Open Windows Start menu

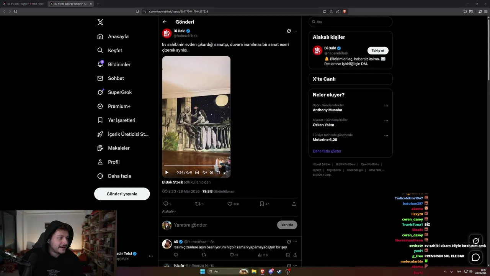click(x=203, y=271)
